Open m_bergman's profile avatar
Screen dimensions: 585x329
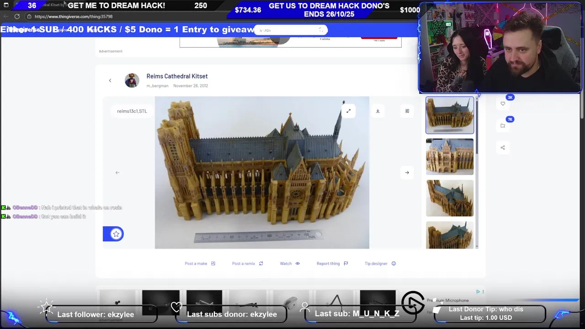[x=132, y=80]
